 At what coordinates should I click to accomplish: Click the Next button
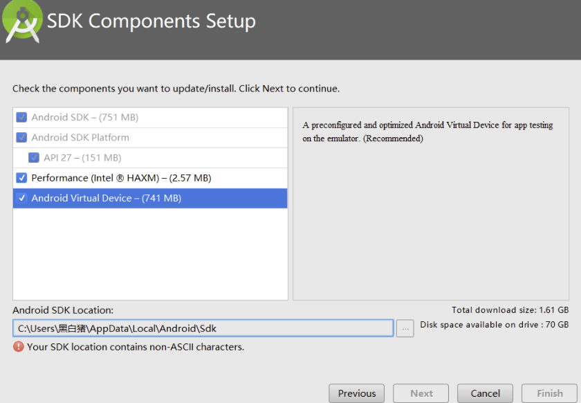tap(421, 393)
